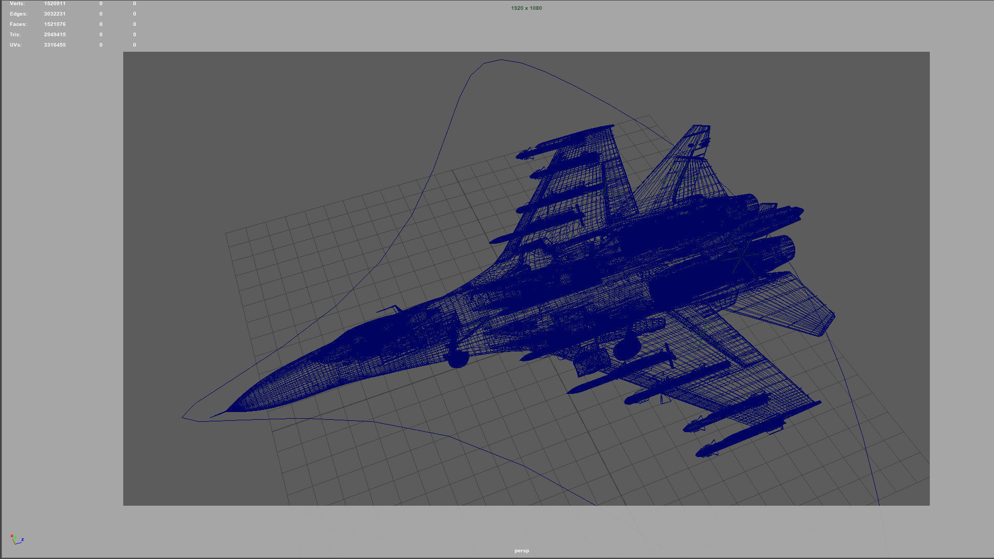Click the Verts count in the HUD
994x559 pixels.
(x=54, y=3)
